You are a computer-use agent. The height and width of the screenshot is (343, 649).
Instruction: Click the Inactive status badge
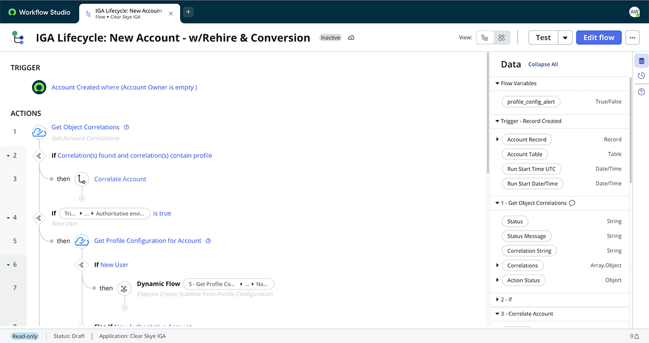pyautogui.click(x=330, y=38)
